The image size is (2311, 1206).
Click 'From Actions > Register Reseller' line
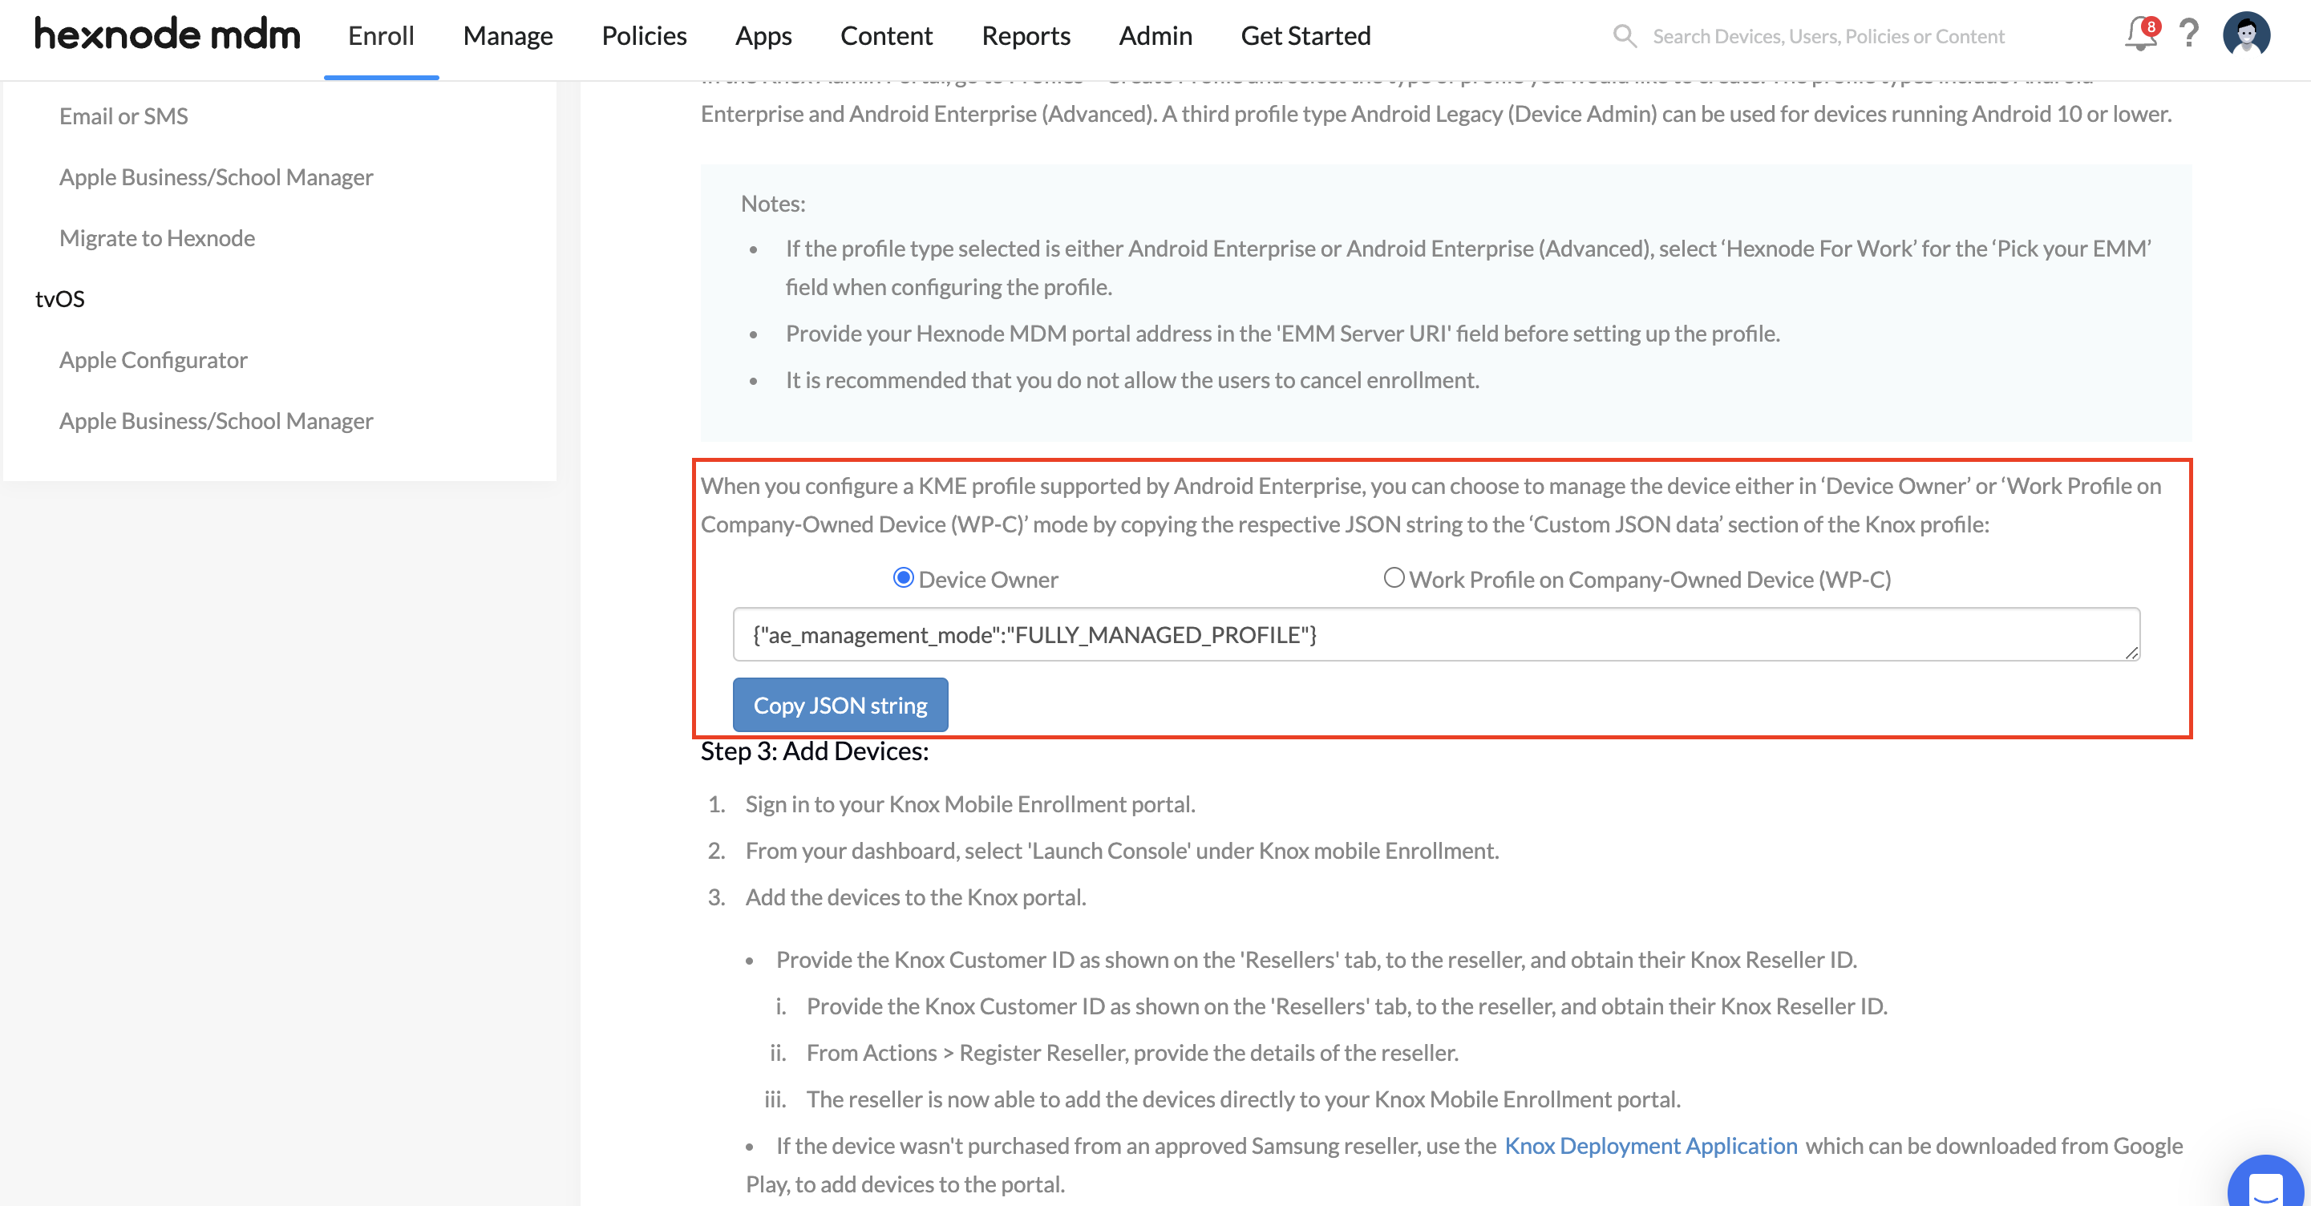[x=1132, y=1054]
